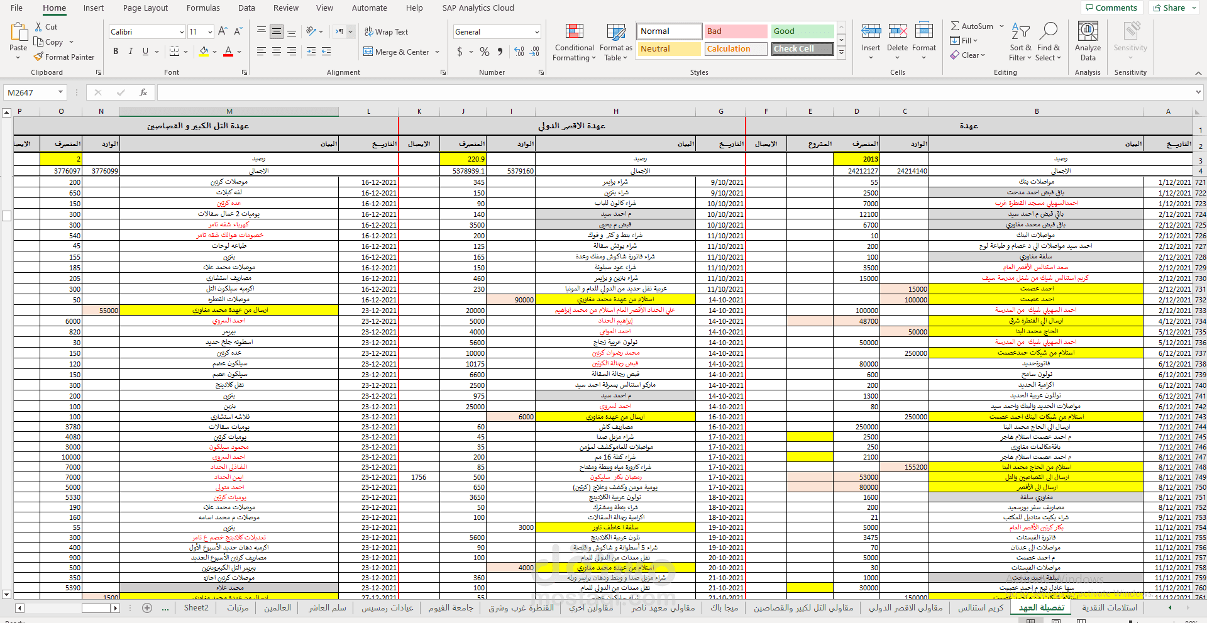Apply the Bad cell style
Screen dimensions: 1207x623
(736, 31)
